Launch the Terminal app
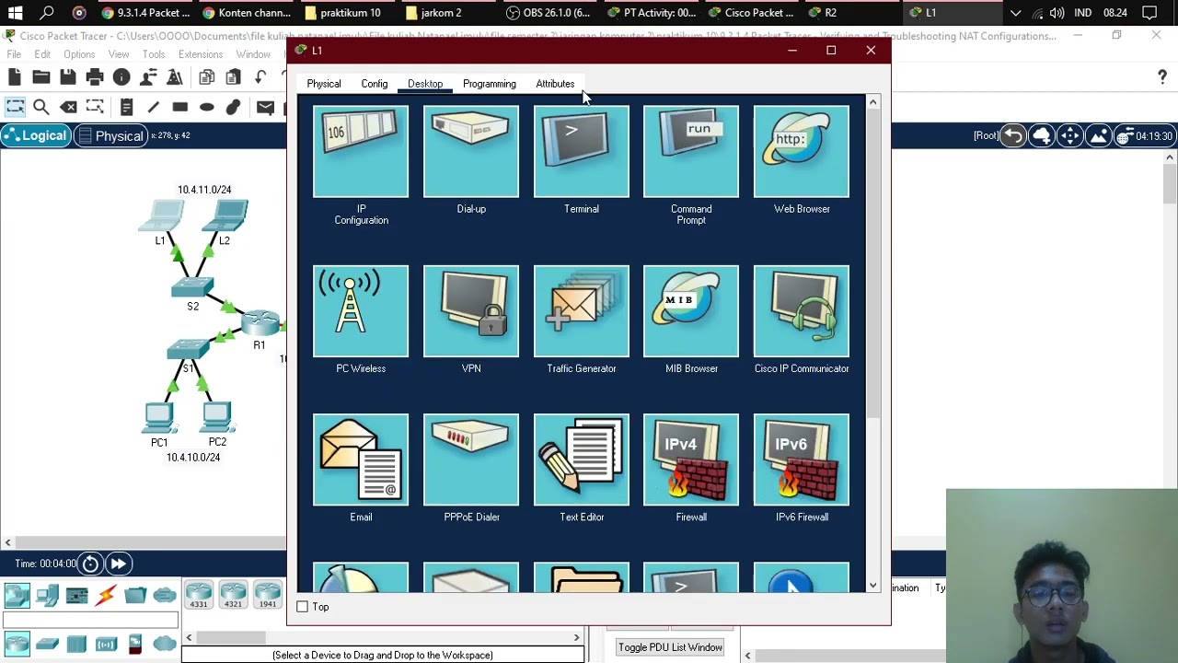The height and width of the screenshot is (663, 1178). pos(582,152)
